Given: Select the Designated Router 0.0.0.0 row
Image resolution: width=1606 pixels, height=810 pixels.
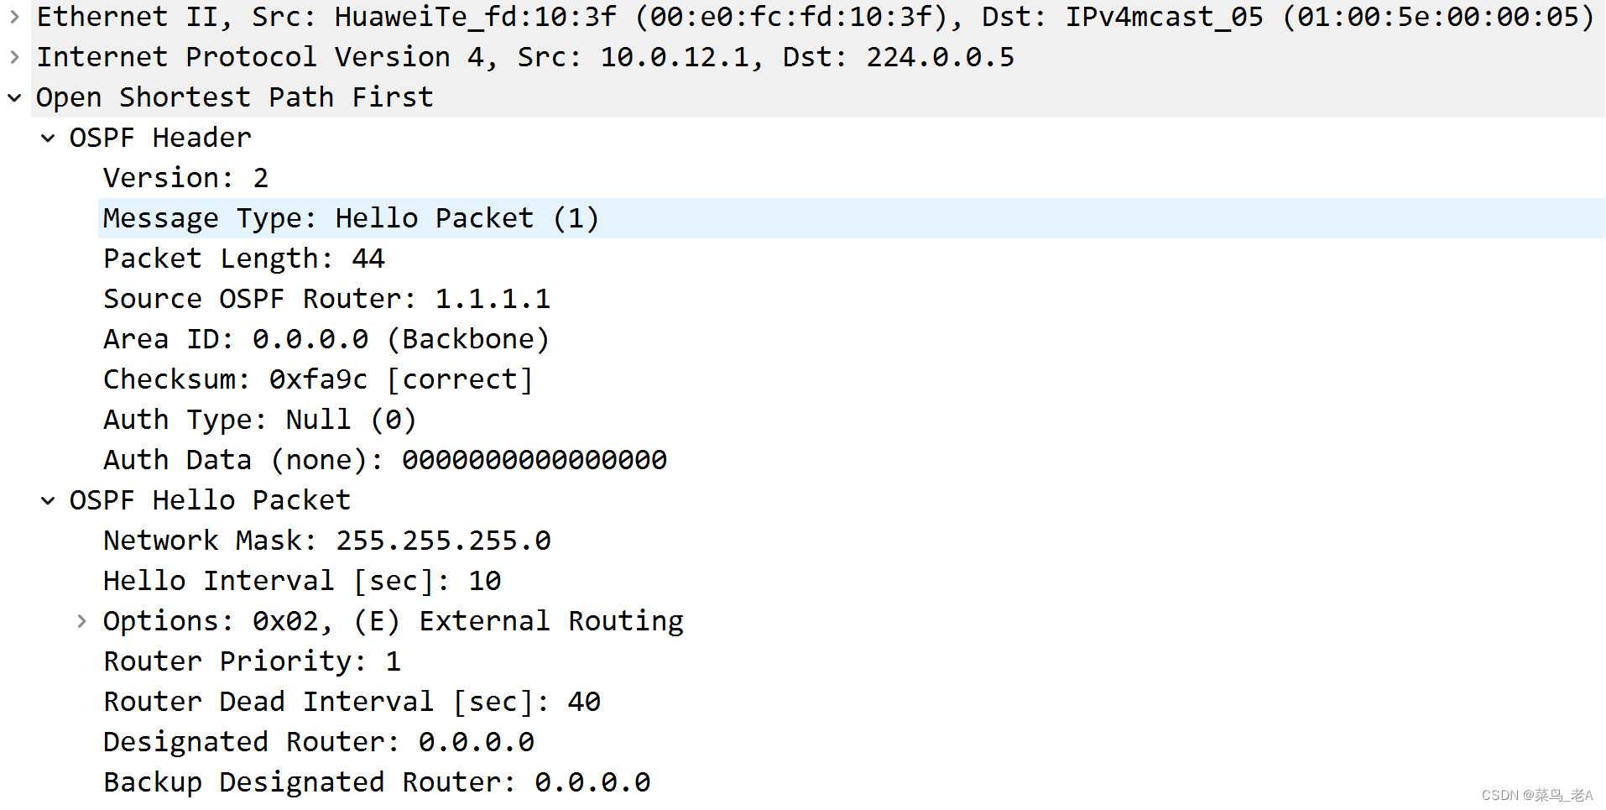Looking at the screenshot, I should [319, 741].
